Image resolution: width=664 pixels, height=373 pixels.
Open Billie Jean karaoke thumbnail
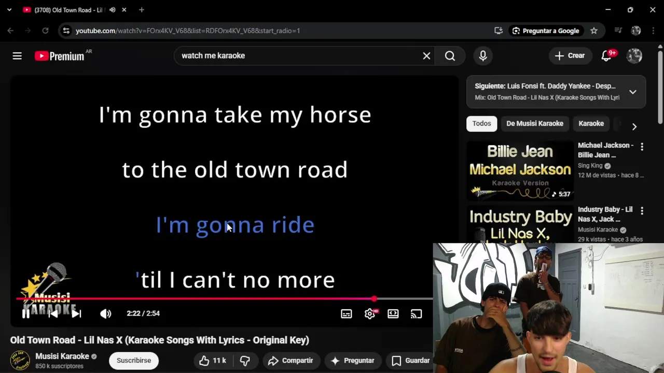click(x=520, y=170)
